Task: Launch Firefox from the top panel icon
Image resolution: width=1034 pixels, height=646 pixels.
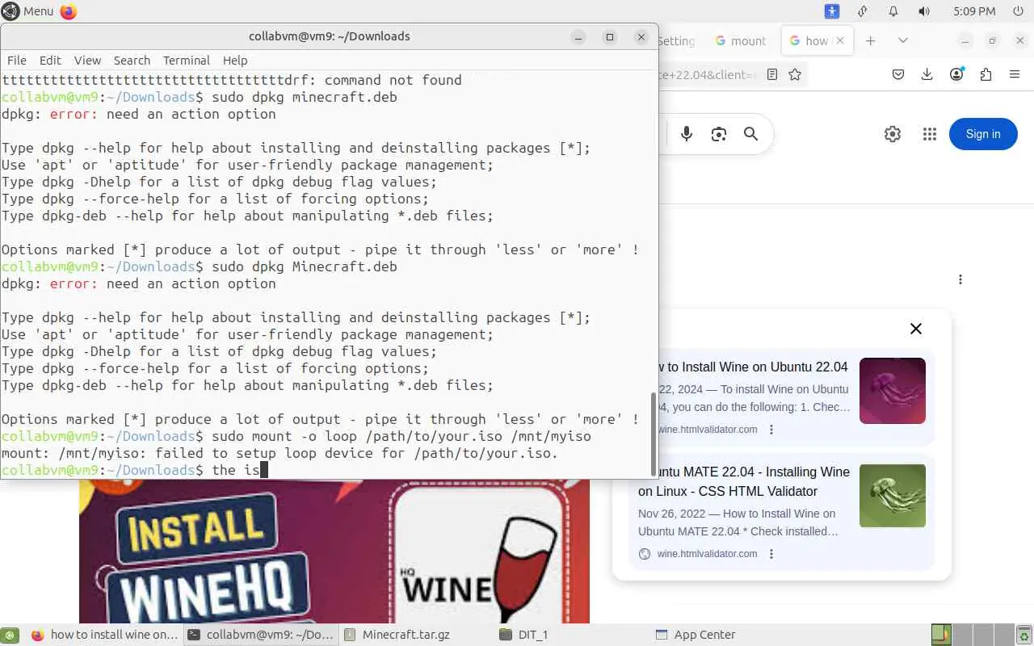Action: coord(69,11)
